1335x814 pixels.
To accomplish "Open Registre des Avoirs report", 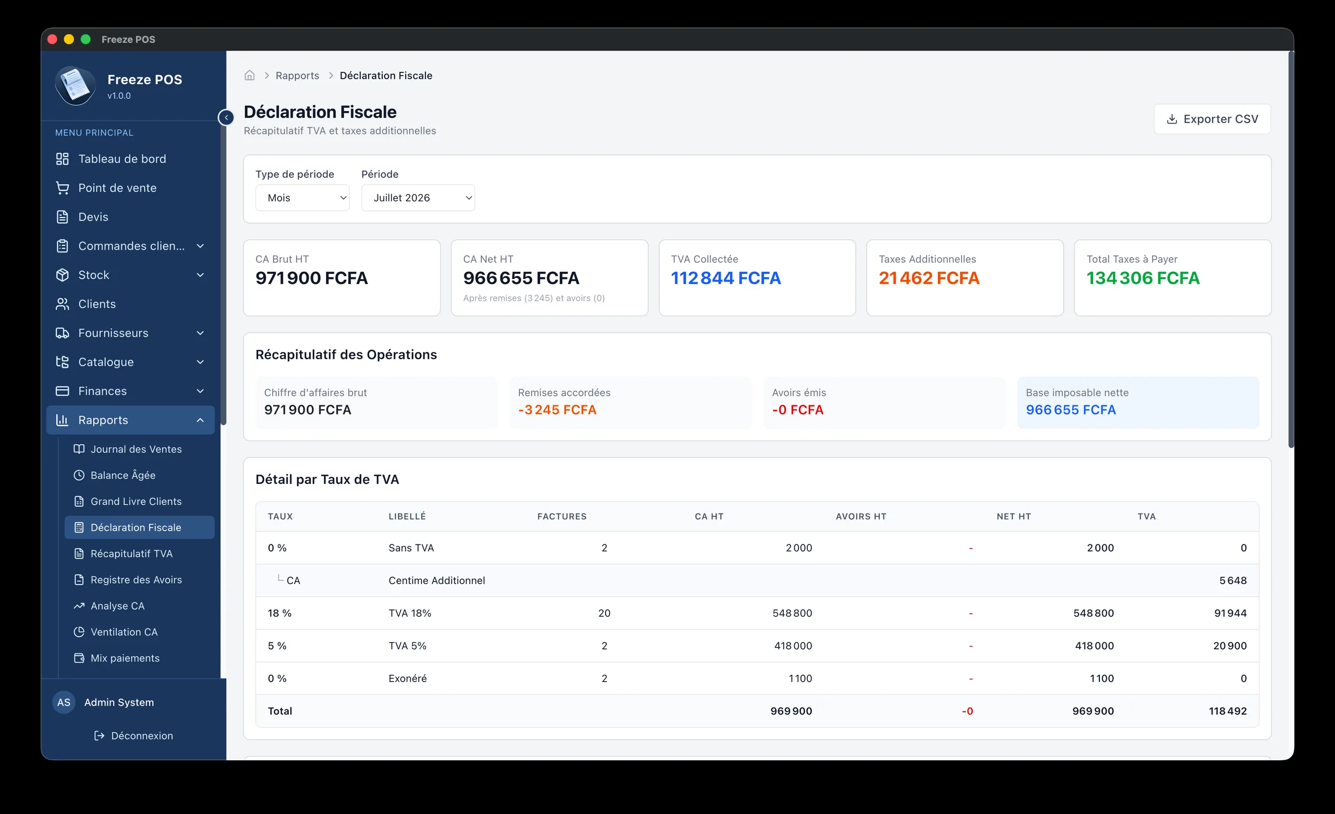I will coord(139,579).
